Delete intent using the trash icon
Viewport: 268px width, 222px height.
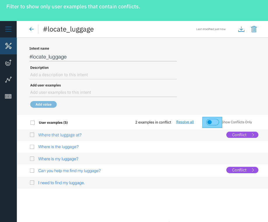(254, 29)
